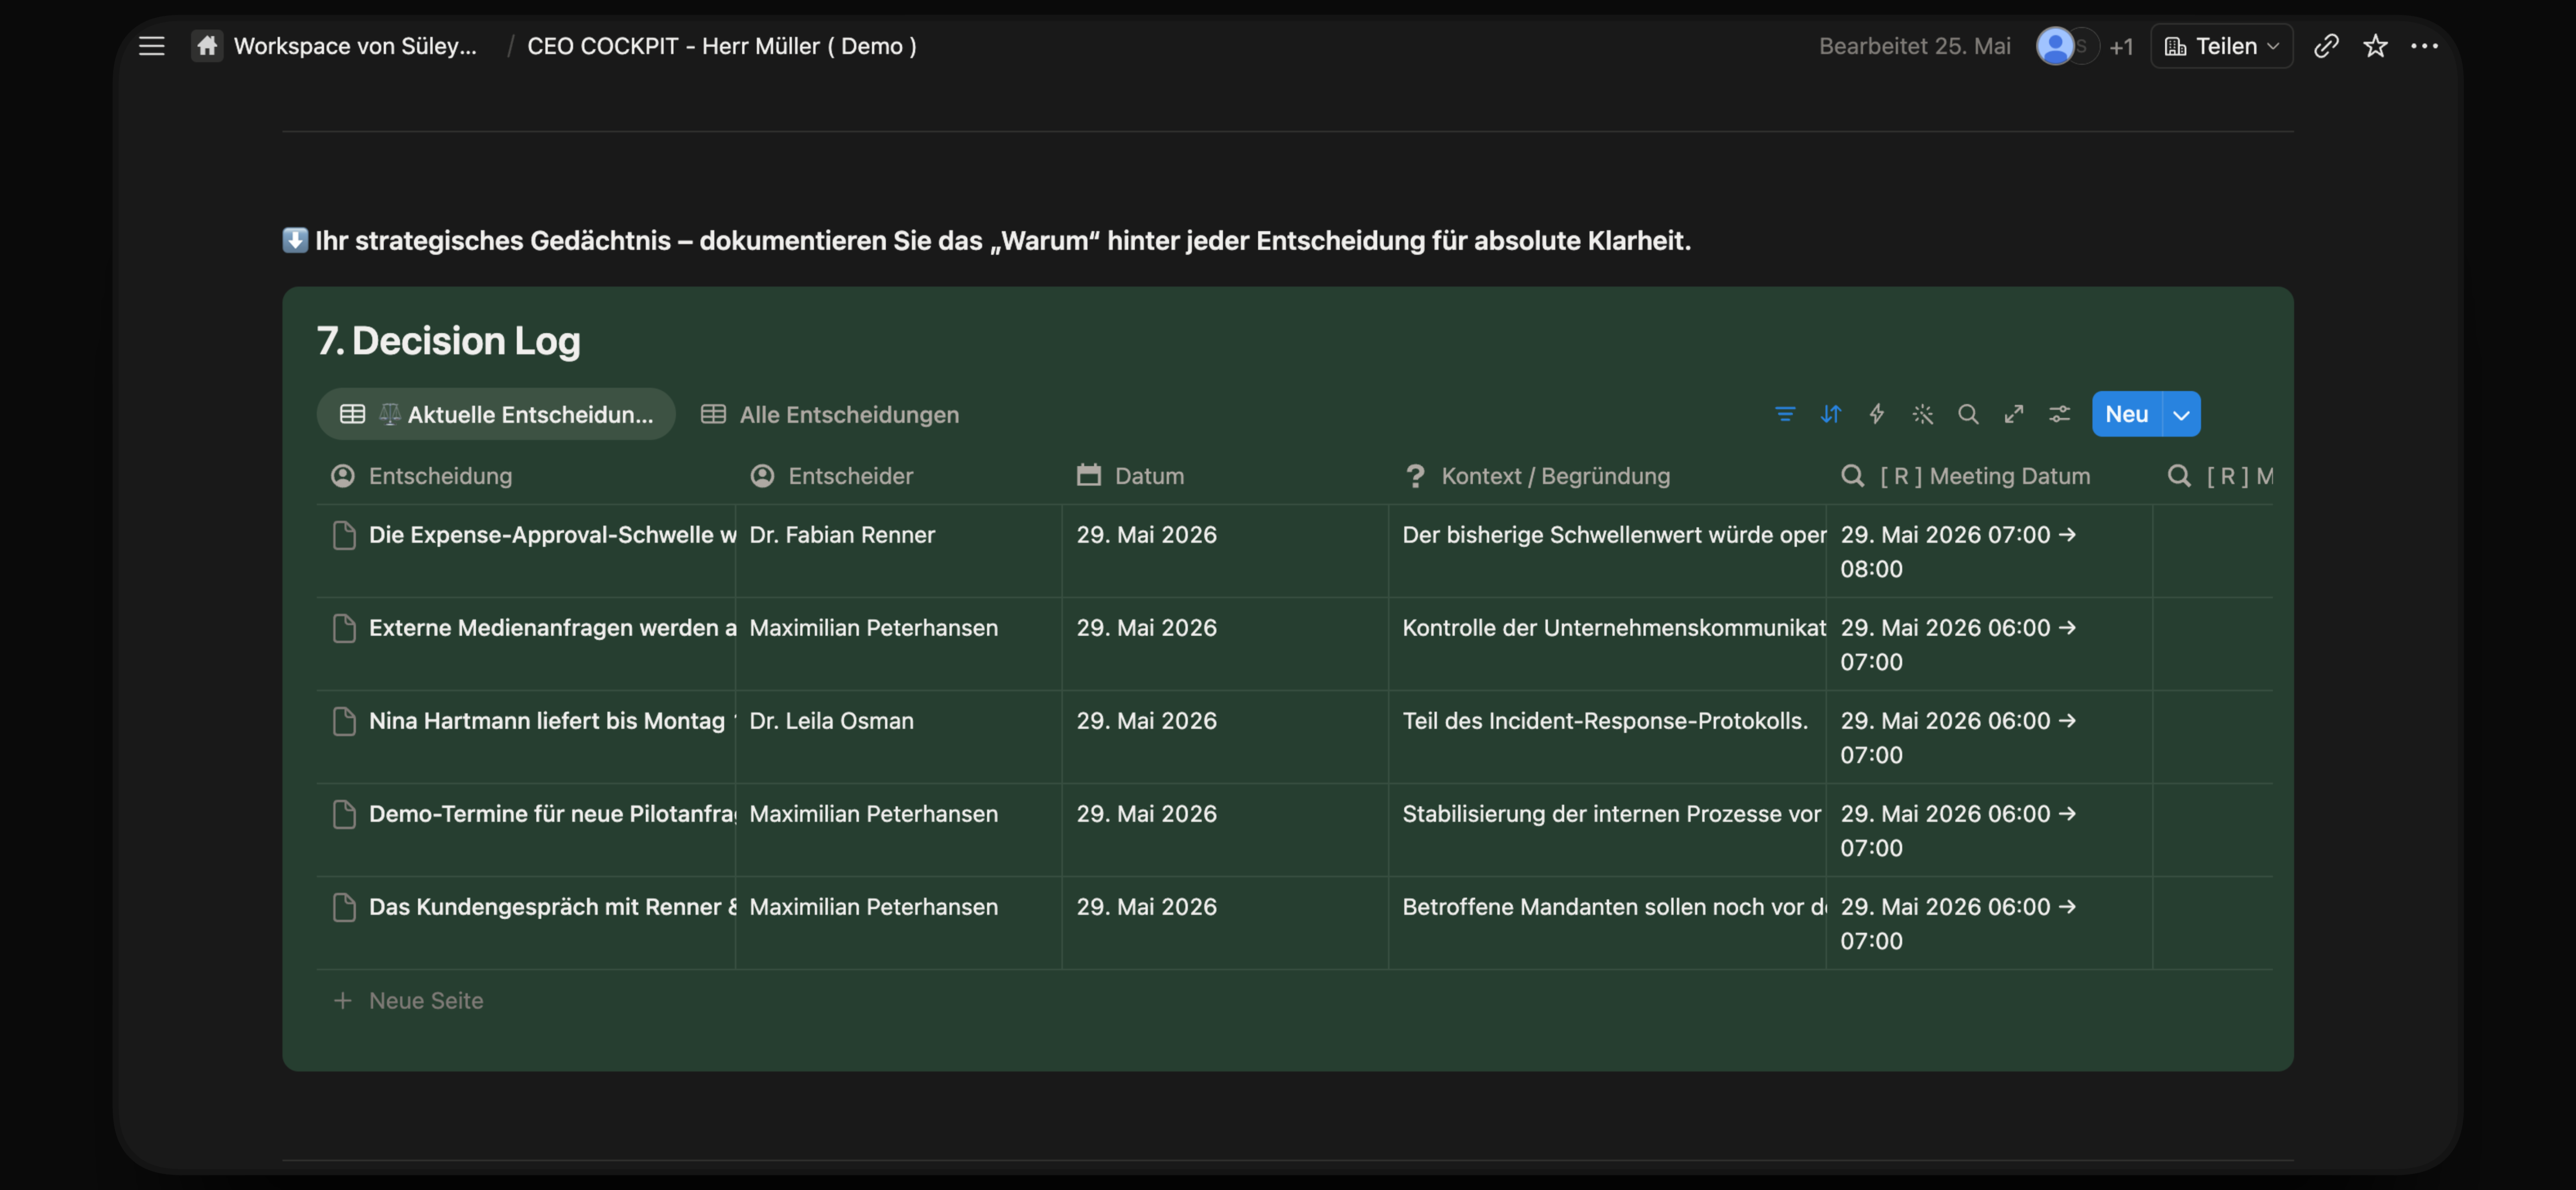Expand the arrow next to Neu button

click(2182, 414)
